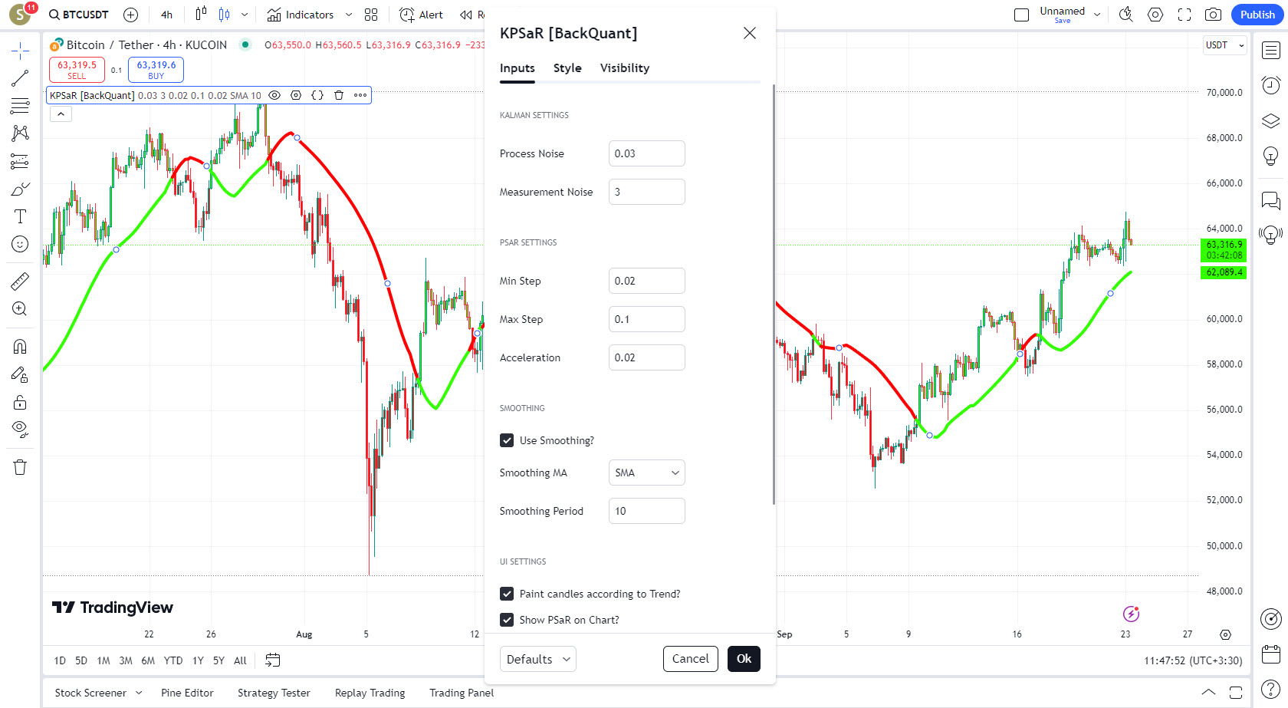Screen dimensions: 1288x708
Task: Open indicator templates grid icon
Action: 371,15
